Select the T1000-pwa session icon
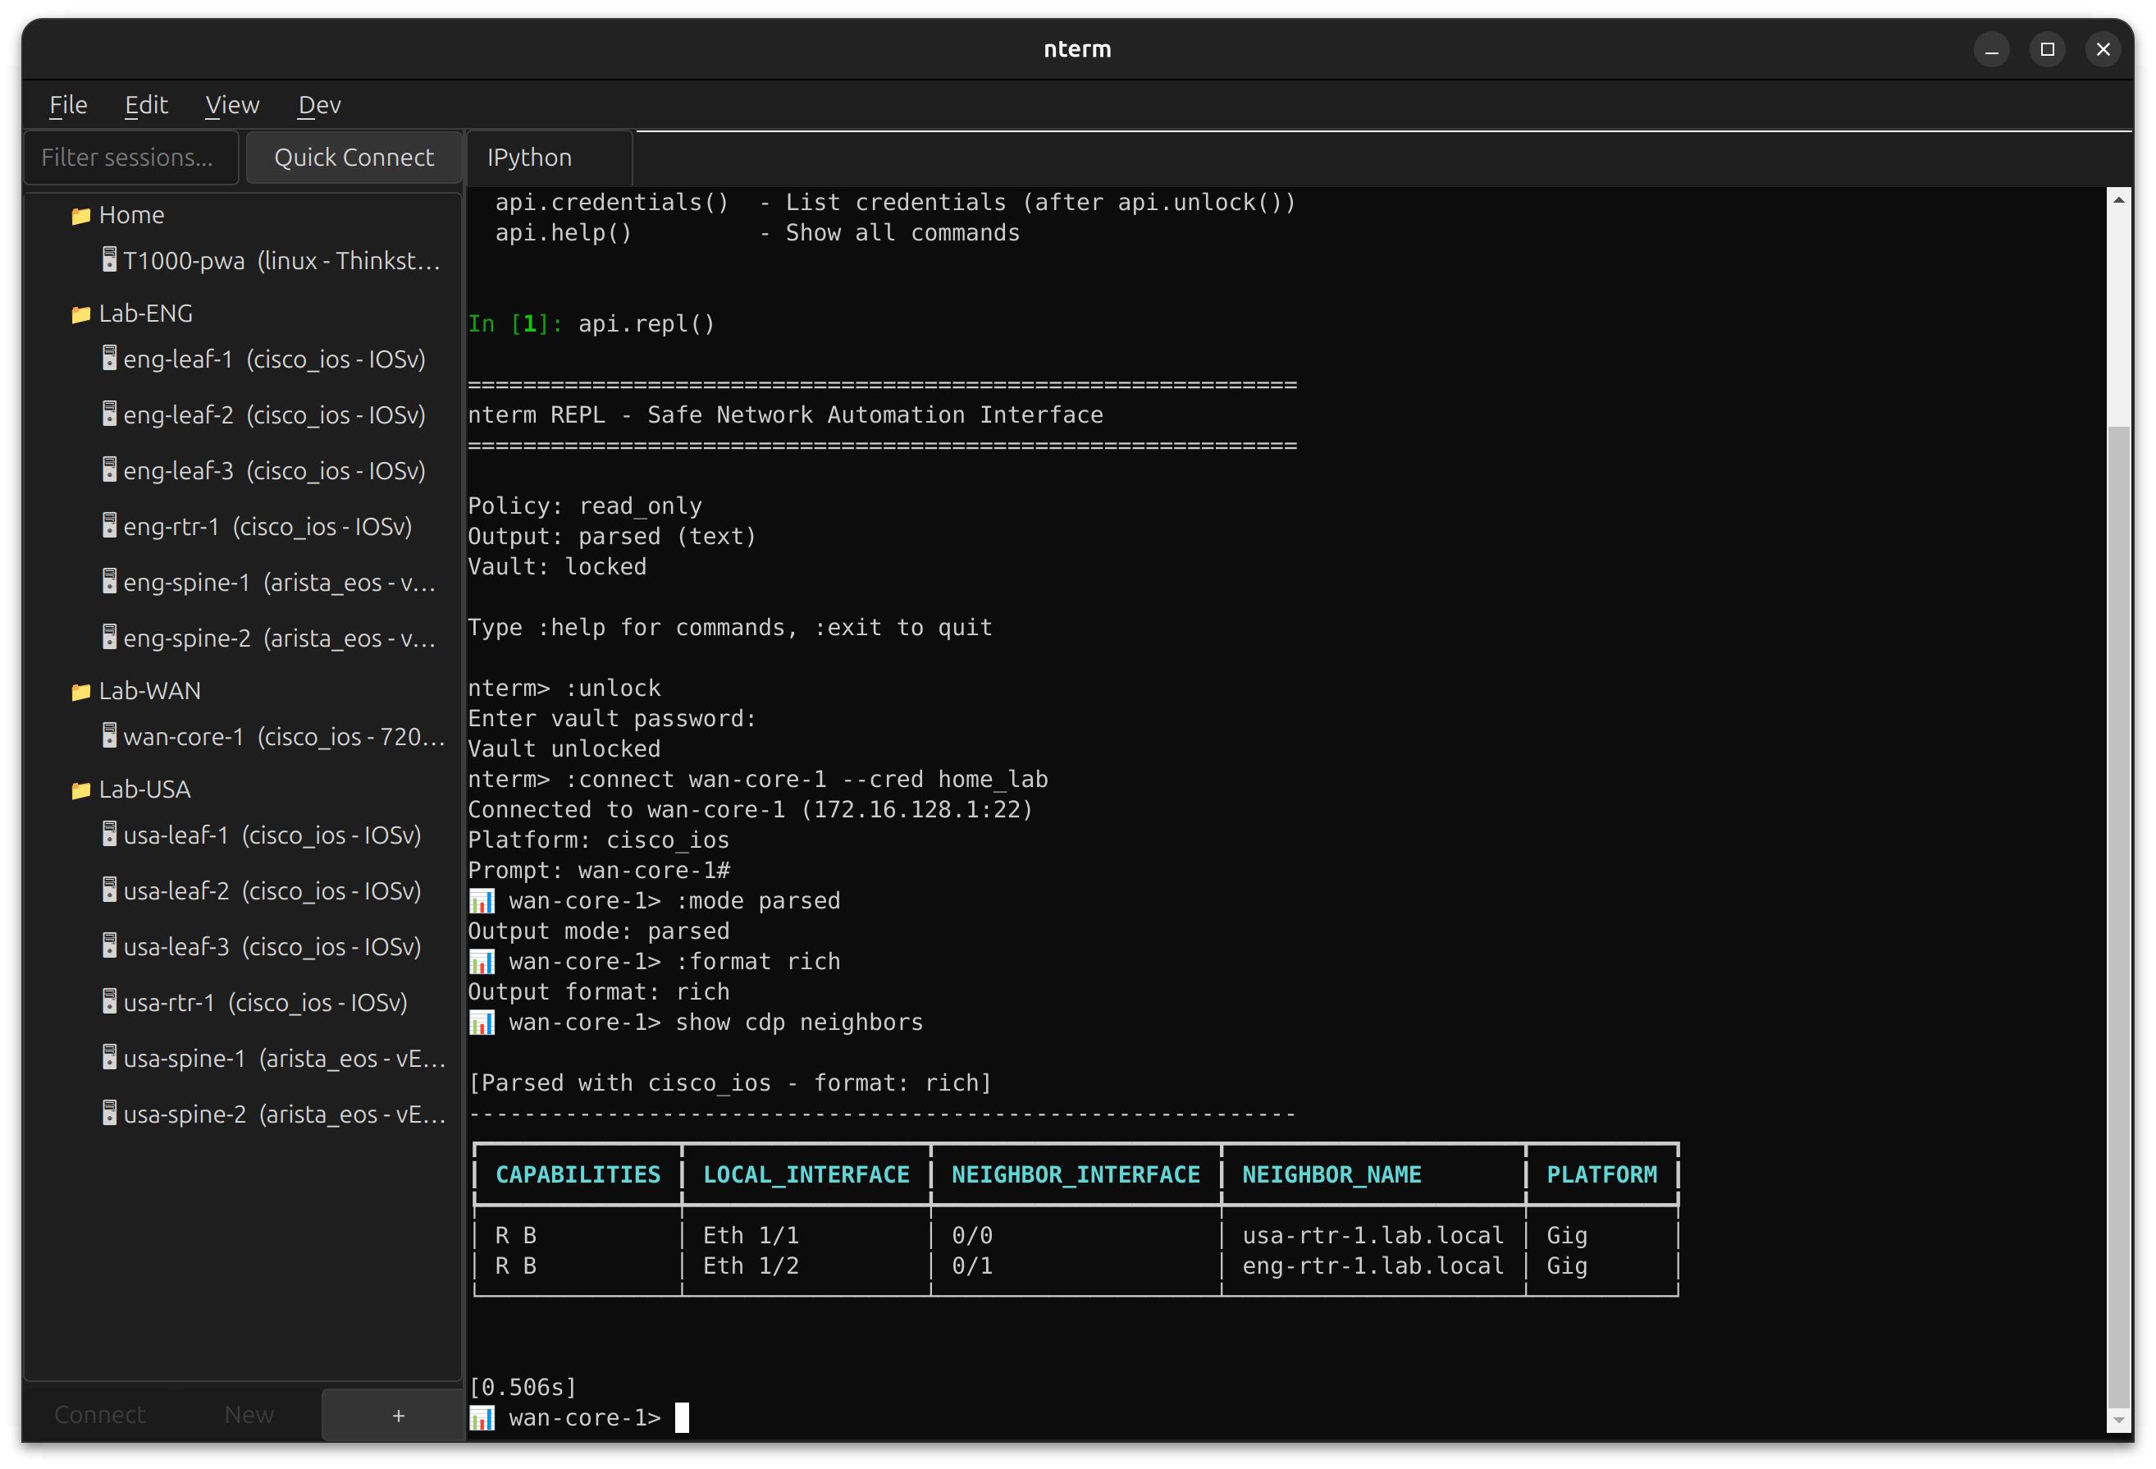2156x1469 pixels. tap(109, 260)
